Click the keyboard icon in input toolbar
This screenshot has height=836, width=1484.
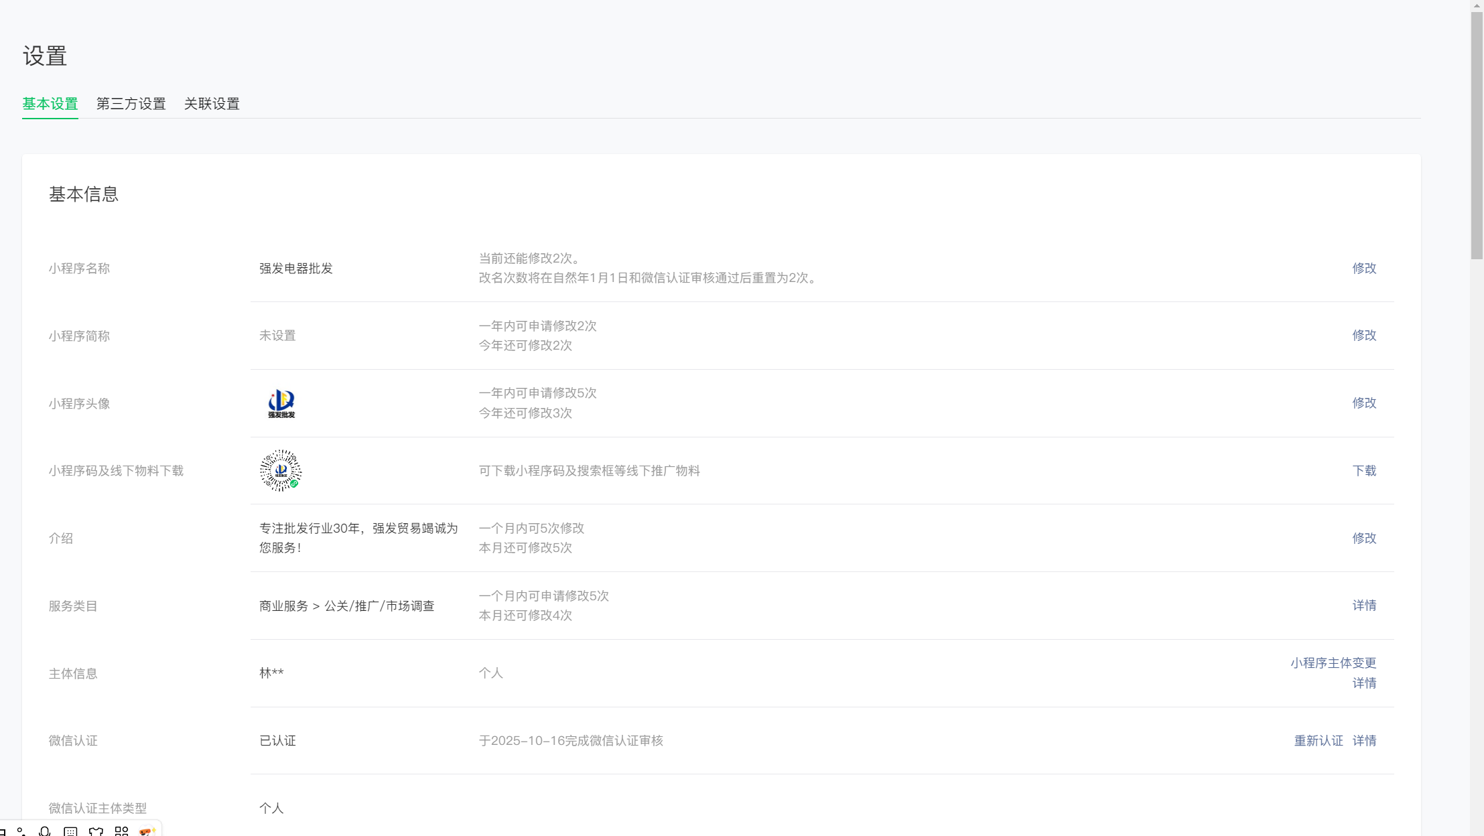click(x=70, y=831)
